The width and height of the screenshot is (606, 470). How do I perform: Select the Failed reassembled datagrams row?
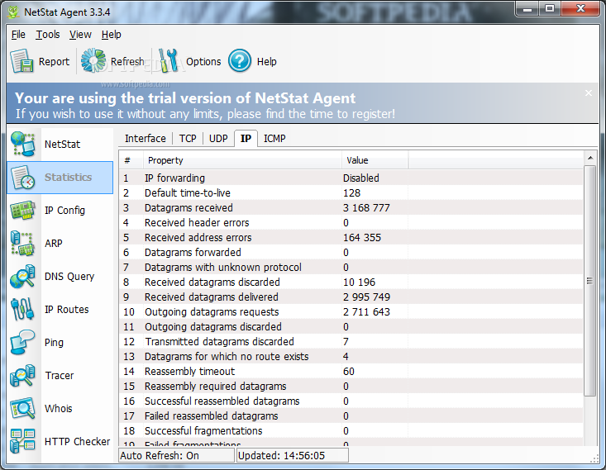(x=351, y=415)
